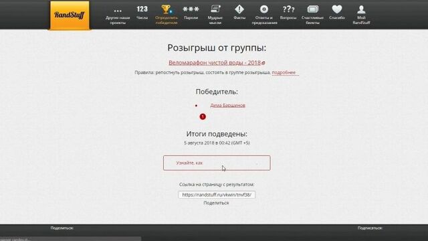Viewport: 428px width, 241px height.
Task: Click Ссылка на страницу с результатом label
Action: pos(217,185)
